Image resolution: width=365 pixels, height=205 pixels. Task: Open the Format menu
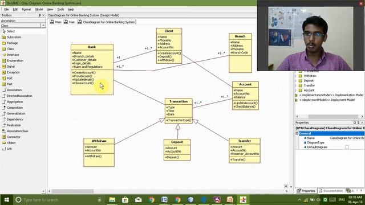(x=26, y=10)
